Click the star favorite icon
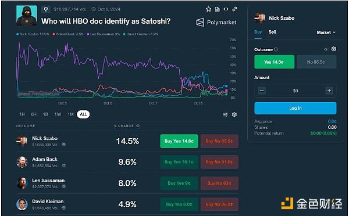The height and width of the screenshot is (216, 349). (x=208, y=9)
